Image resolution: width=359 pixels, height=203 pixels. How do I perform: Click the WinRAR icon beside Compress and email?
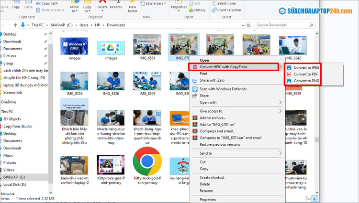(195, 131)
